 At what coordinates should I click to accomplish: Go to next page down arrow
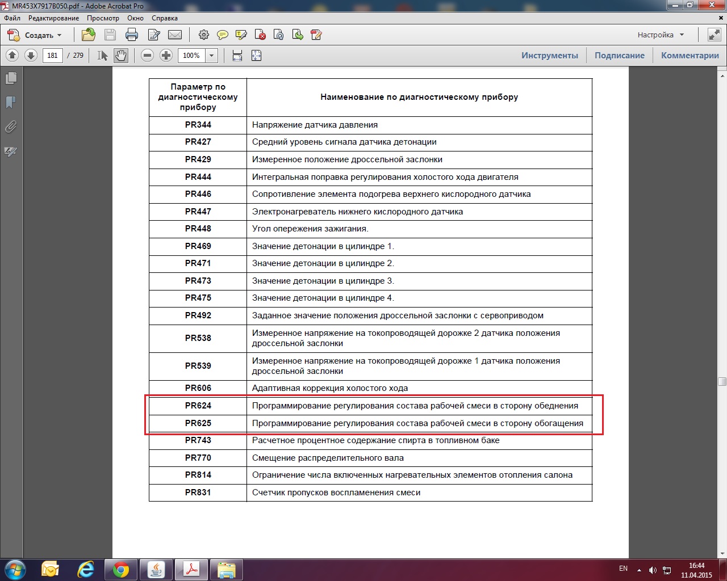(x=31, y=56)
